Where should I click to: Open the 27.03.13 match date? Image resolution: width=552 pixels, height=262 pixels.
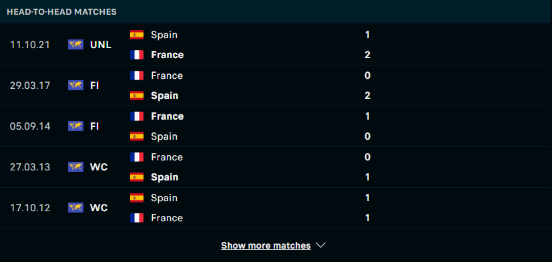[30, 167]
